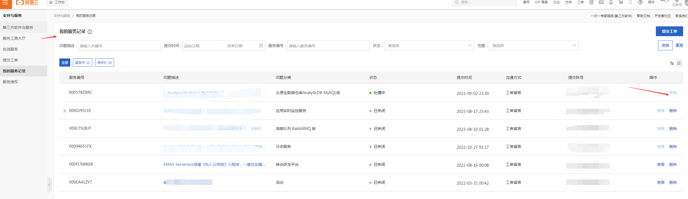View ticket 00094651FX via 查看
Image resolution: width=688 pixels, height=199 pixels.
point(661,147)
